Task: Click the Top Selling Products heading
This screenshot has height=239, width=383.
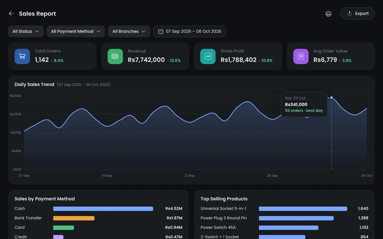Action: tap(224, 199)
